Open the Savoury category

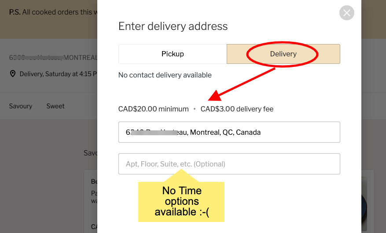coord(21,106)
